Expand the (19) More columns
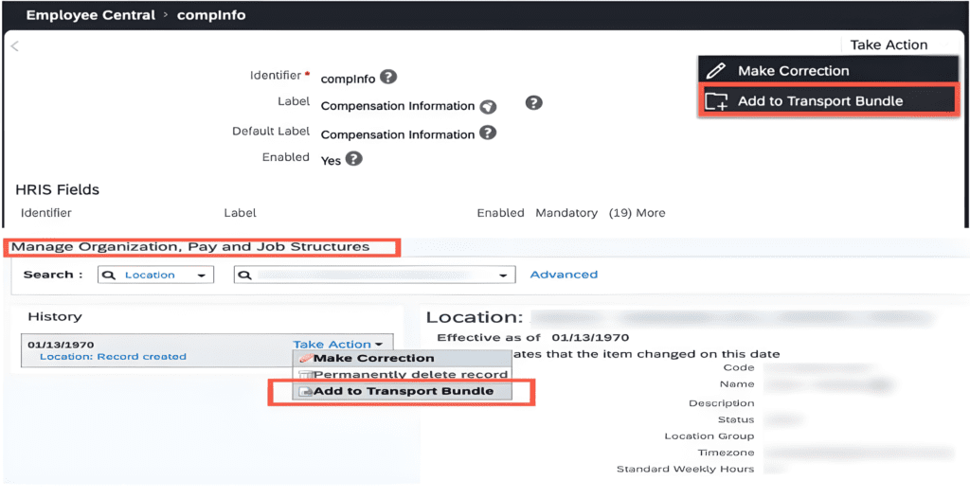 point(637,213)
